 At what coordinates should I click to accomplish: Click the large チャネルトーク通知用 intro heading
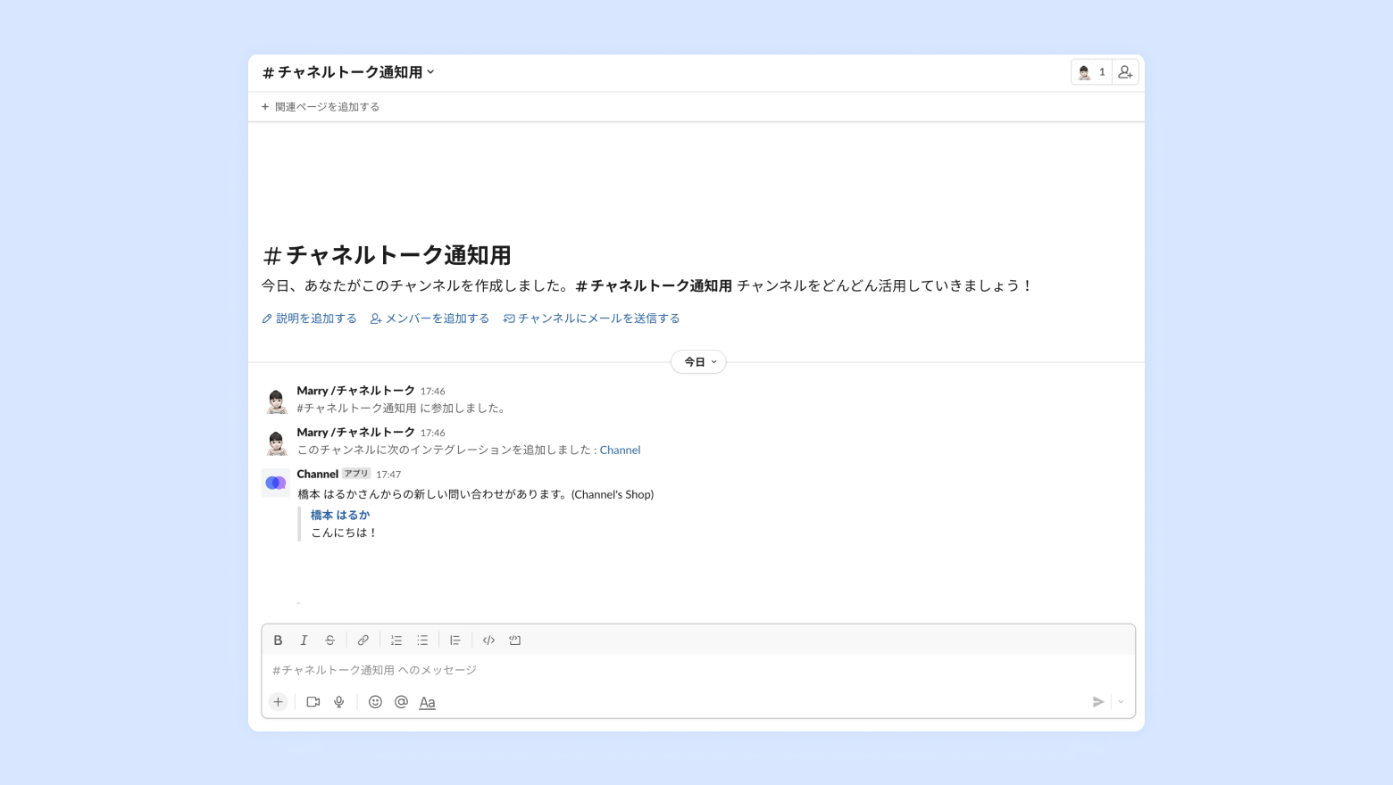(x=387, y=255)
